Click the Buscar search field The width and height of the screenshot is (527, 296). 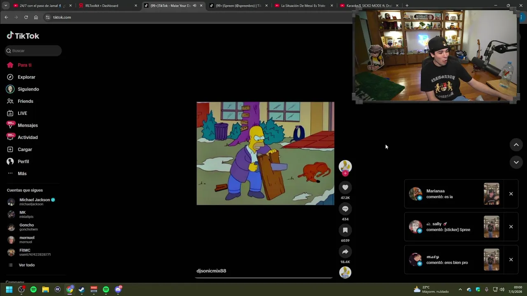pyautogui.click(x=33, y=51)
